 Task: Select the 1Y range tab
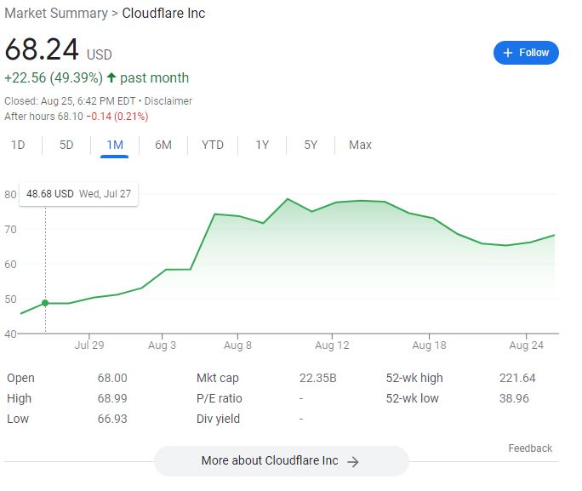coord(262,145)
